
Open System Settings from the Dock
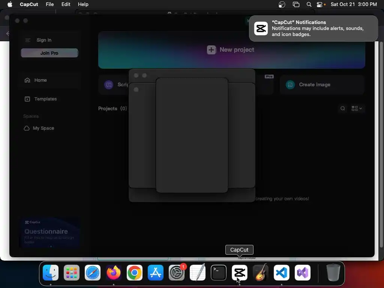click(177, 273)
